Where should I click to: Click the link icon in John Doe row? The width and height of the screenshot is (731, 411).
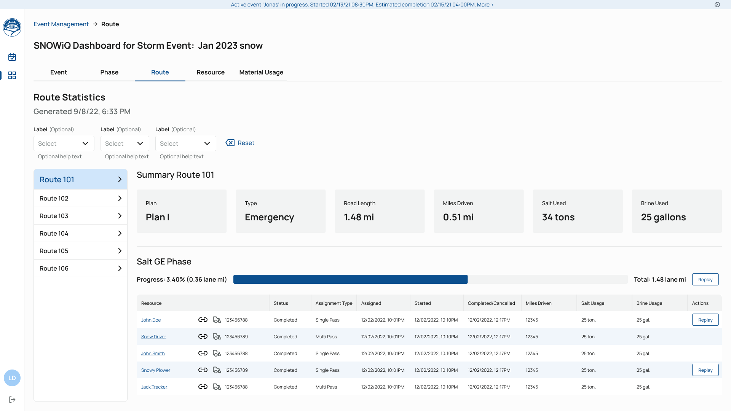203,320
